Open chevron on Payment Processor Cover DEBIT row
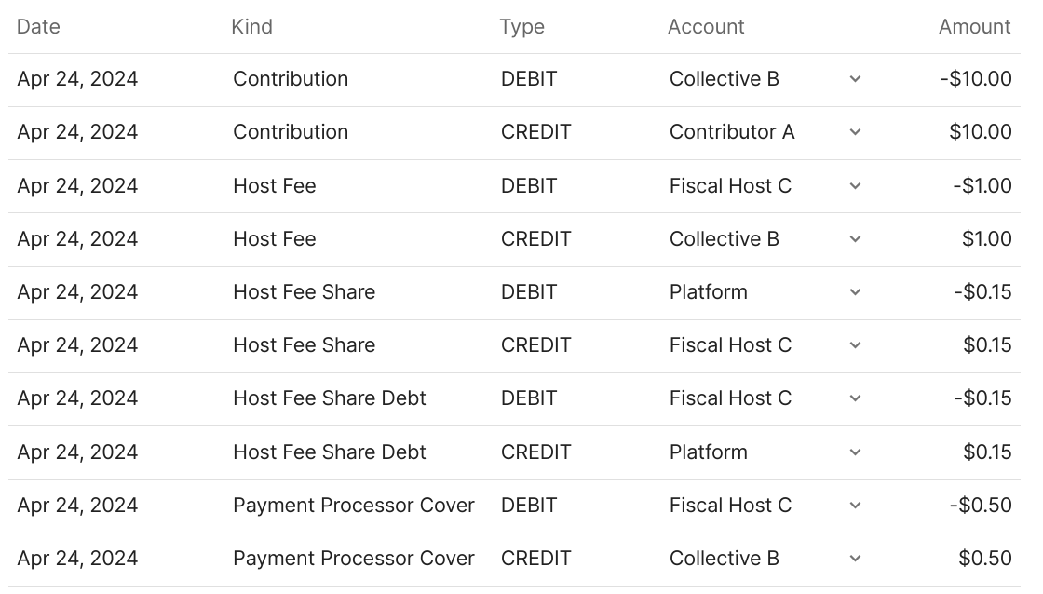Viewport: 1043px width, 594px height. 855,506
